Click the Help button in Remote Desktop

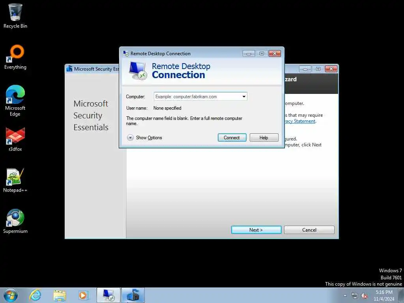coord(264,138)
